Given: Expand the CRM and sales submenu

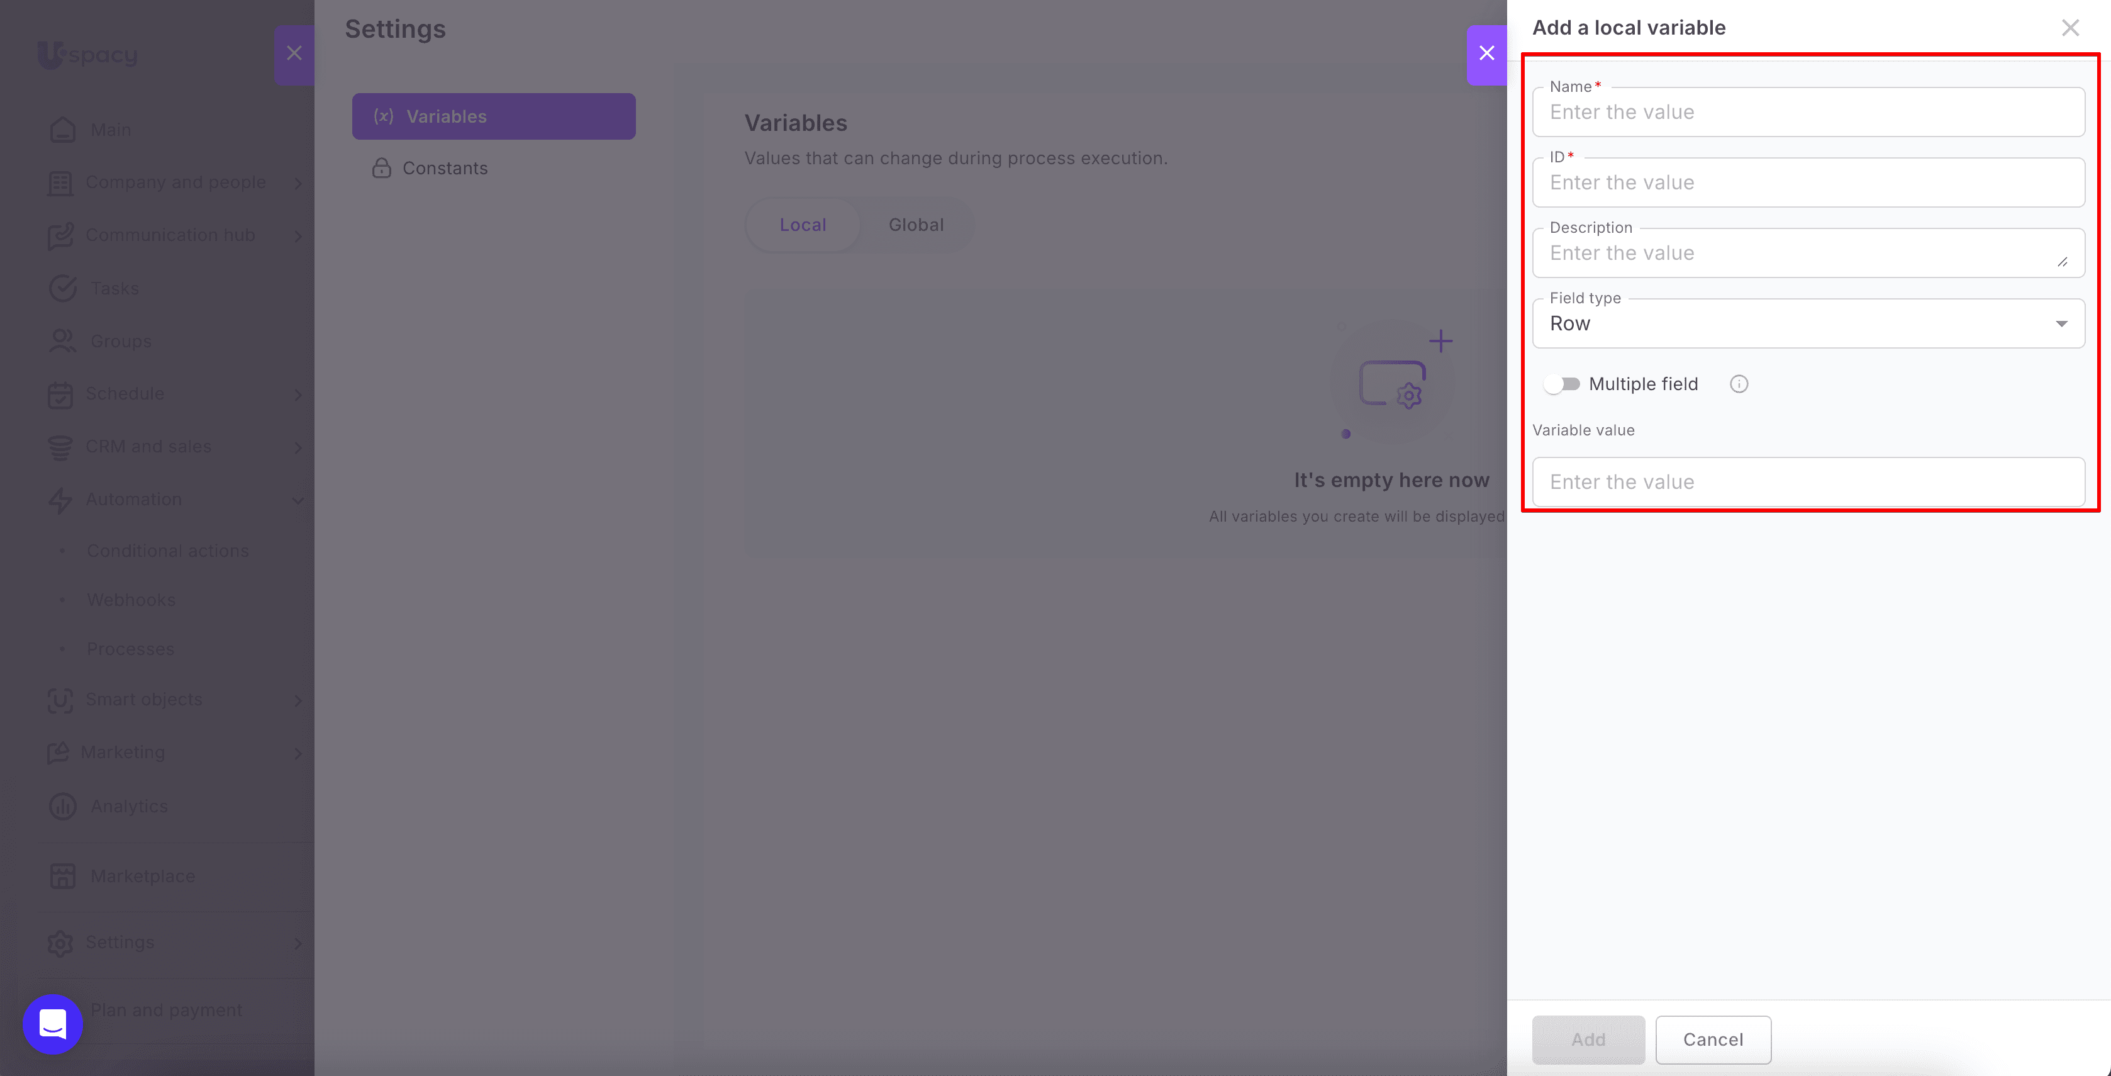Looking at the screenshot, I should pos(298,447).
